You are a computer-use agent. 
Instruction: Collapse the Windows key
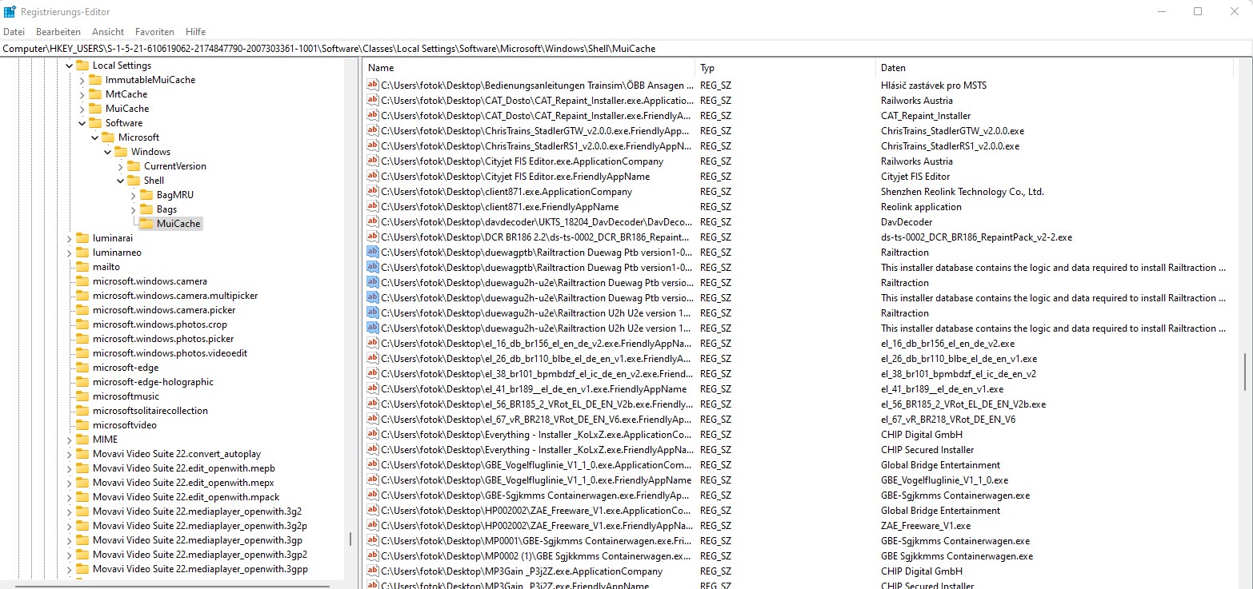tap(107, 152)
